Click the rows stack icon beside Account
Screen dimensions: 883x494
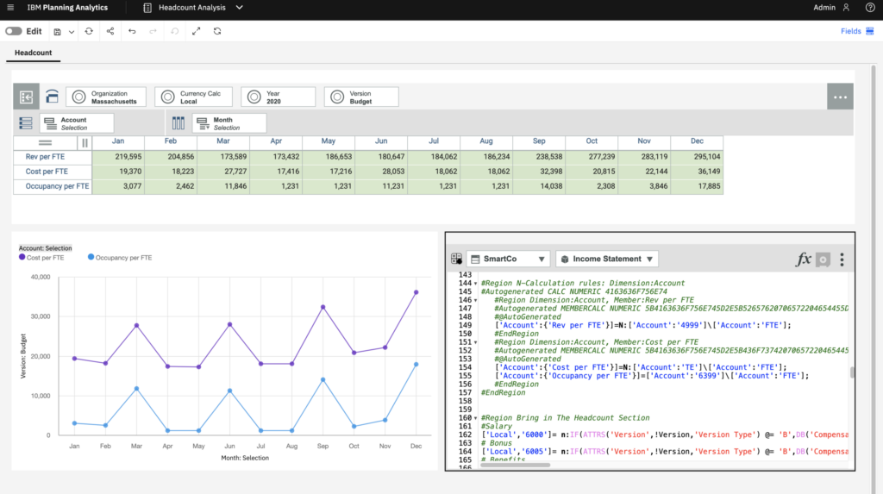(26, 123)
